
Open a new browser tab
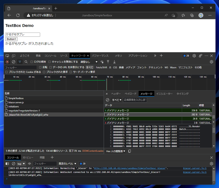pyautogui.click(x=56, y=8)
